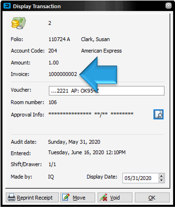Click the American Express account name
This screenshot has height=207, width=175.
tap(101, 51)
